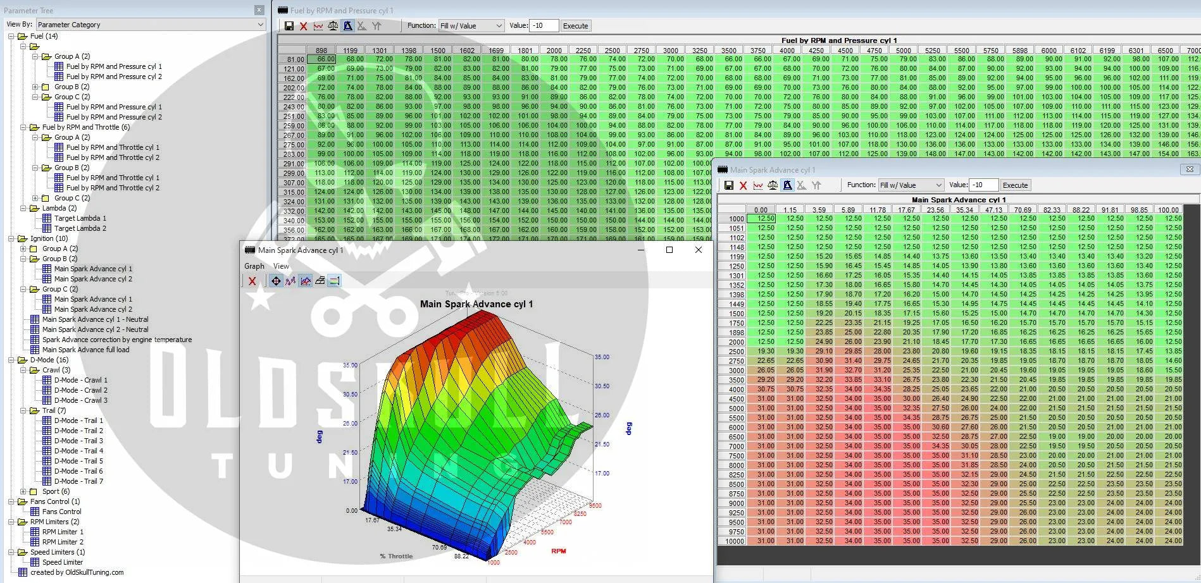Open the View menu in the graph window

click(x=281, y=266)
